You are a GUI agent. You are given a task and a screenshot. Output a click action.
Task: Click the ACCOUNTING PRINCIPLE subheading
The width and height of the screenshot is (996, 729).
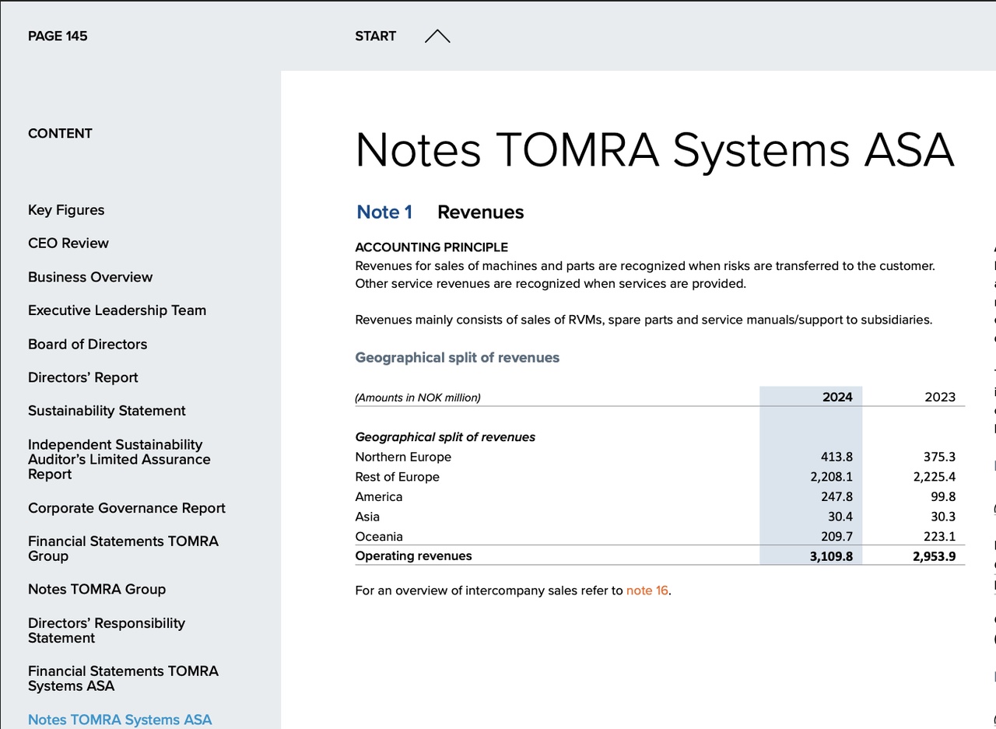click(431, 247)
